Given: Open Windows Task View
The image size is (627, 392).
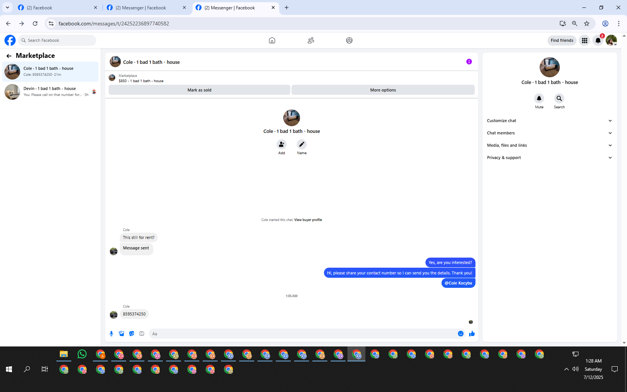Looking at the screenshot, I should [45, 369].
